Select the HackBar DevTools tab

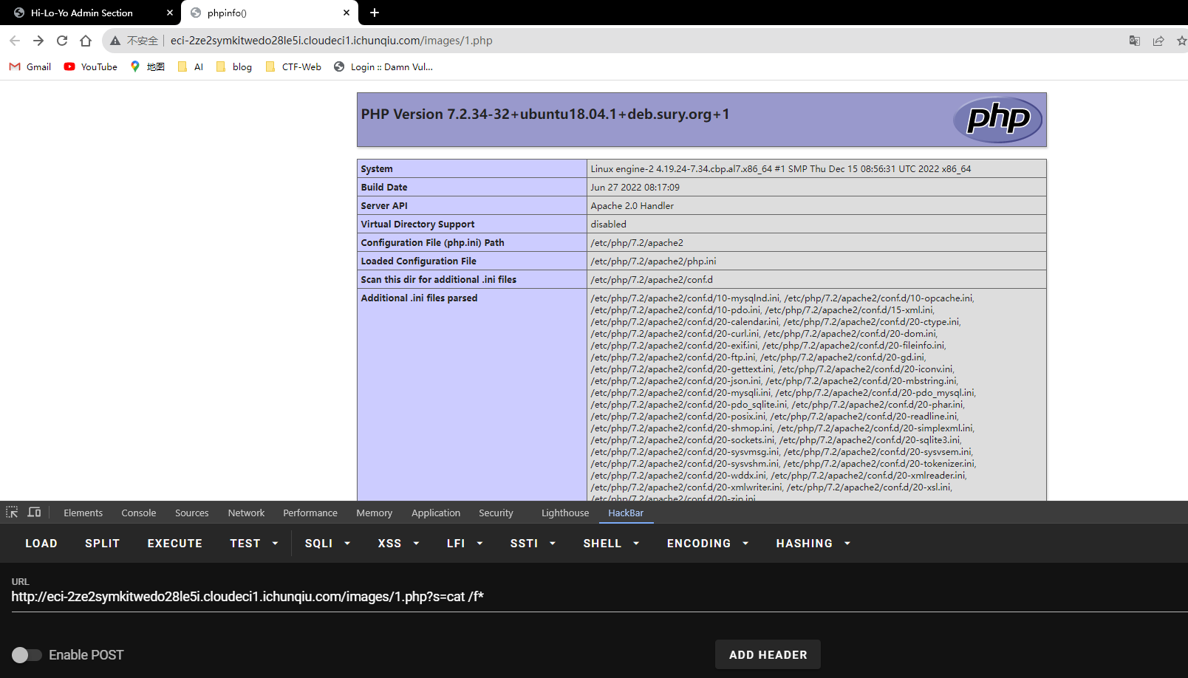626,513
